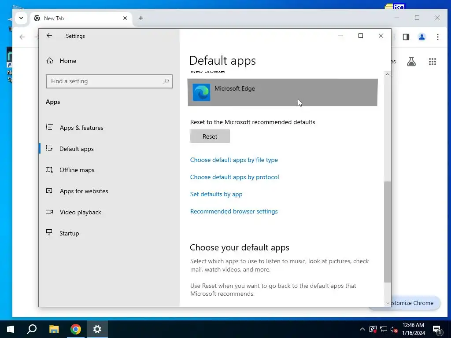Change the Microsoft Edge default web browser
This screenshot has width=451, height=338.
coord(282,92)
